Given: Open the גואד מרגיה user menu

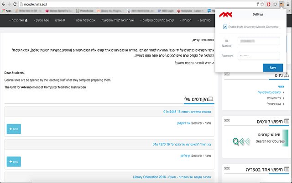Looking at the screenshot, I should click(18, 20).
